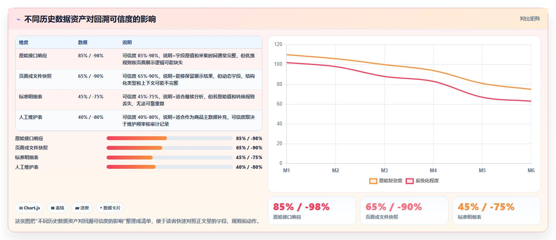Image resolution: width=556 pixels, height=240 pixels.
Task: Click description starting 可信度 85%-98%
Action: (189, 59)
